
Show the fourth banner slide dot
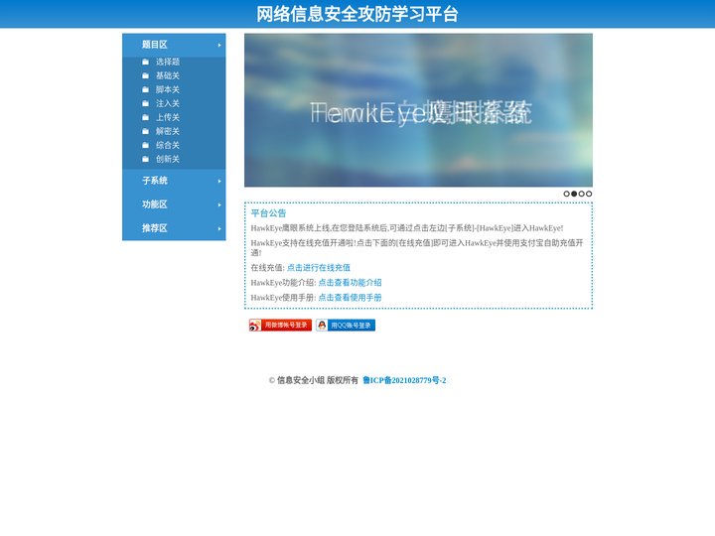(x=589, y=194)
